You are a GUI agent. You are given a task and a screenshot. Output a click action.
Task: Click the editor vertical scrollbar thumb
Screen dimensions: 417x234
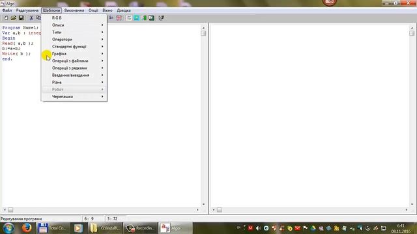point(203,33)
